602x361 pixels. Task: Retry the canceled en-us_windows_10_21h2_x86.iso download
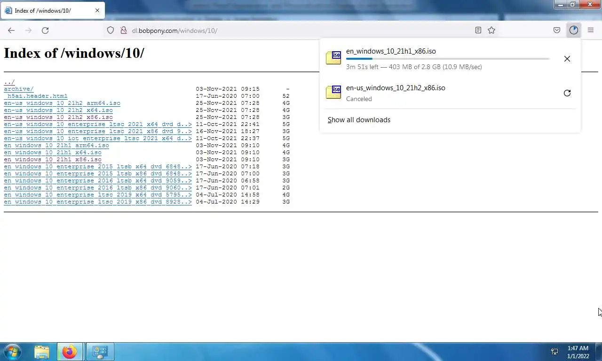point(567,93)
